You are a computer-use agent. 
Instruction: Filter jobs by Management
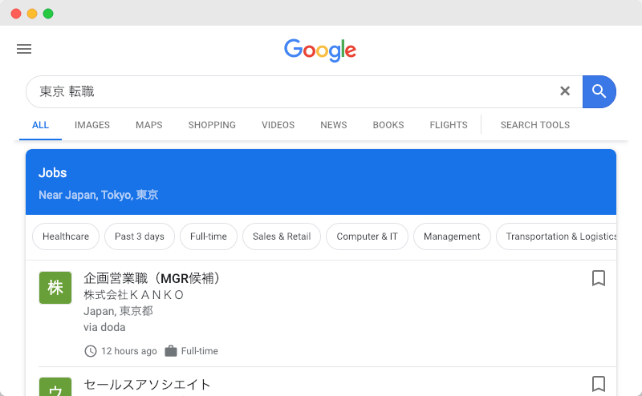pos(452,236)
